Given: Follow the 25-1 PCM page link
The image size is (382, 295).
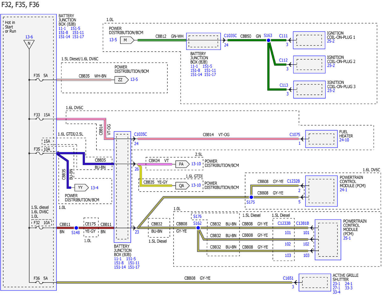Looking at the screenshot, I should click(x=347, y=238).
